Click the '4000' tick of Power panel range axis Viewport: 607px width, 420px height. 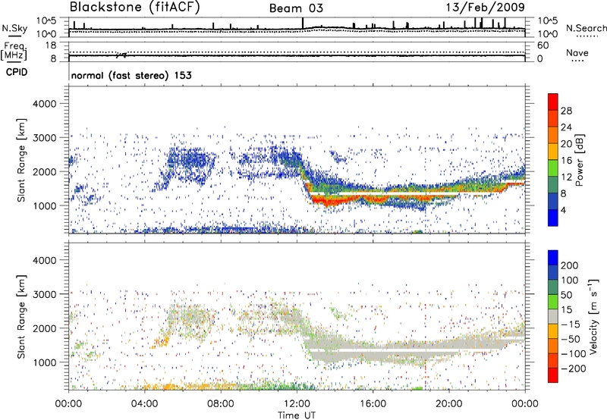[45, 104]
